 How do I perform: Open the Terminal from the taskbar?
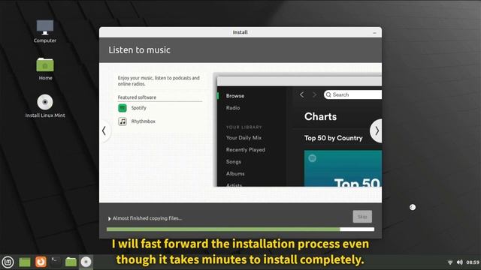click(56, 262)
